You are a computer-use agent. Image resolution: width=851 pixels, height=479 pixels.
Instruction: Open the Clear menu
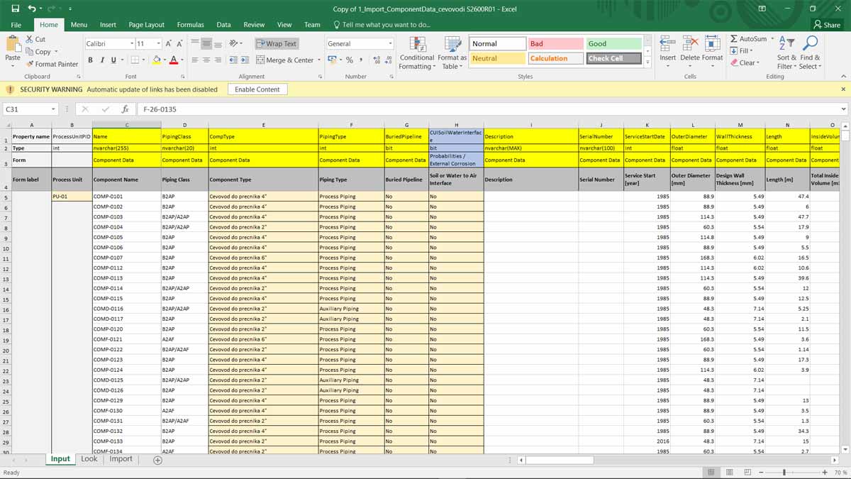coord(745,63)
